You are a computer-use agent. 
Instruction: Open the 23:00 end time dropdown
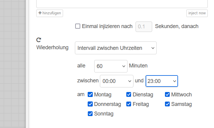[x=162, y=81]
